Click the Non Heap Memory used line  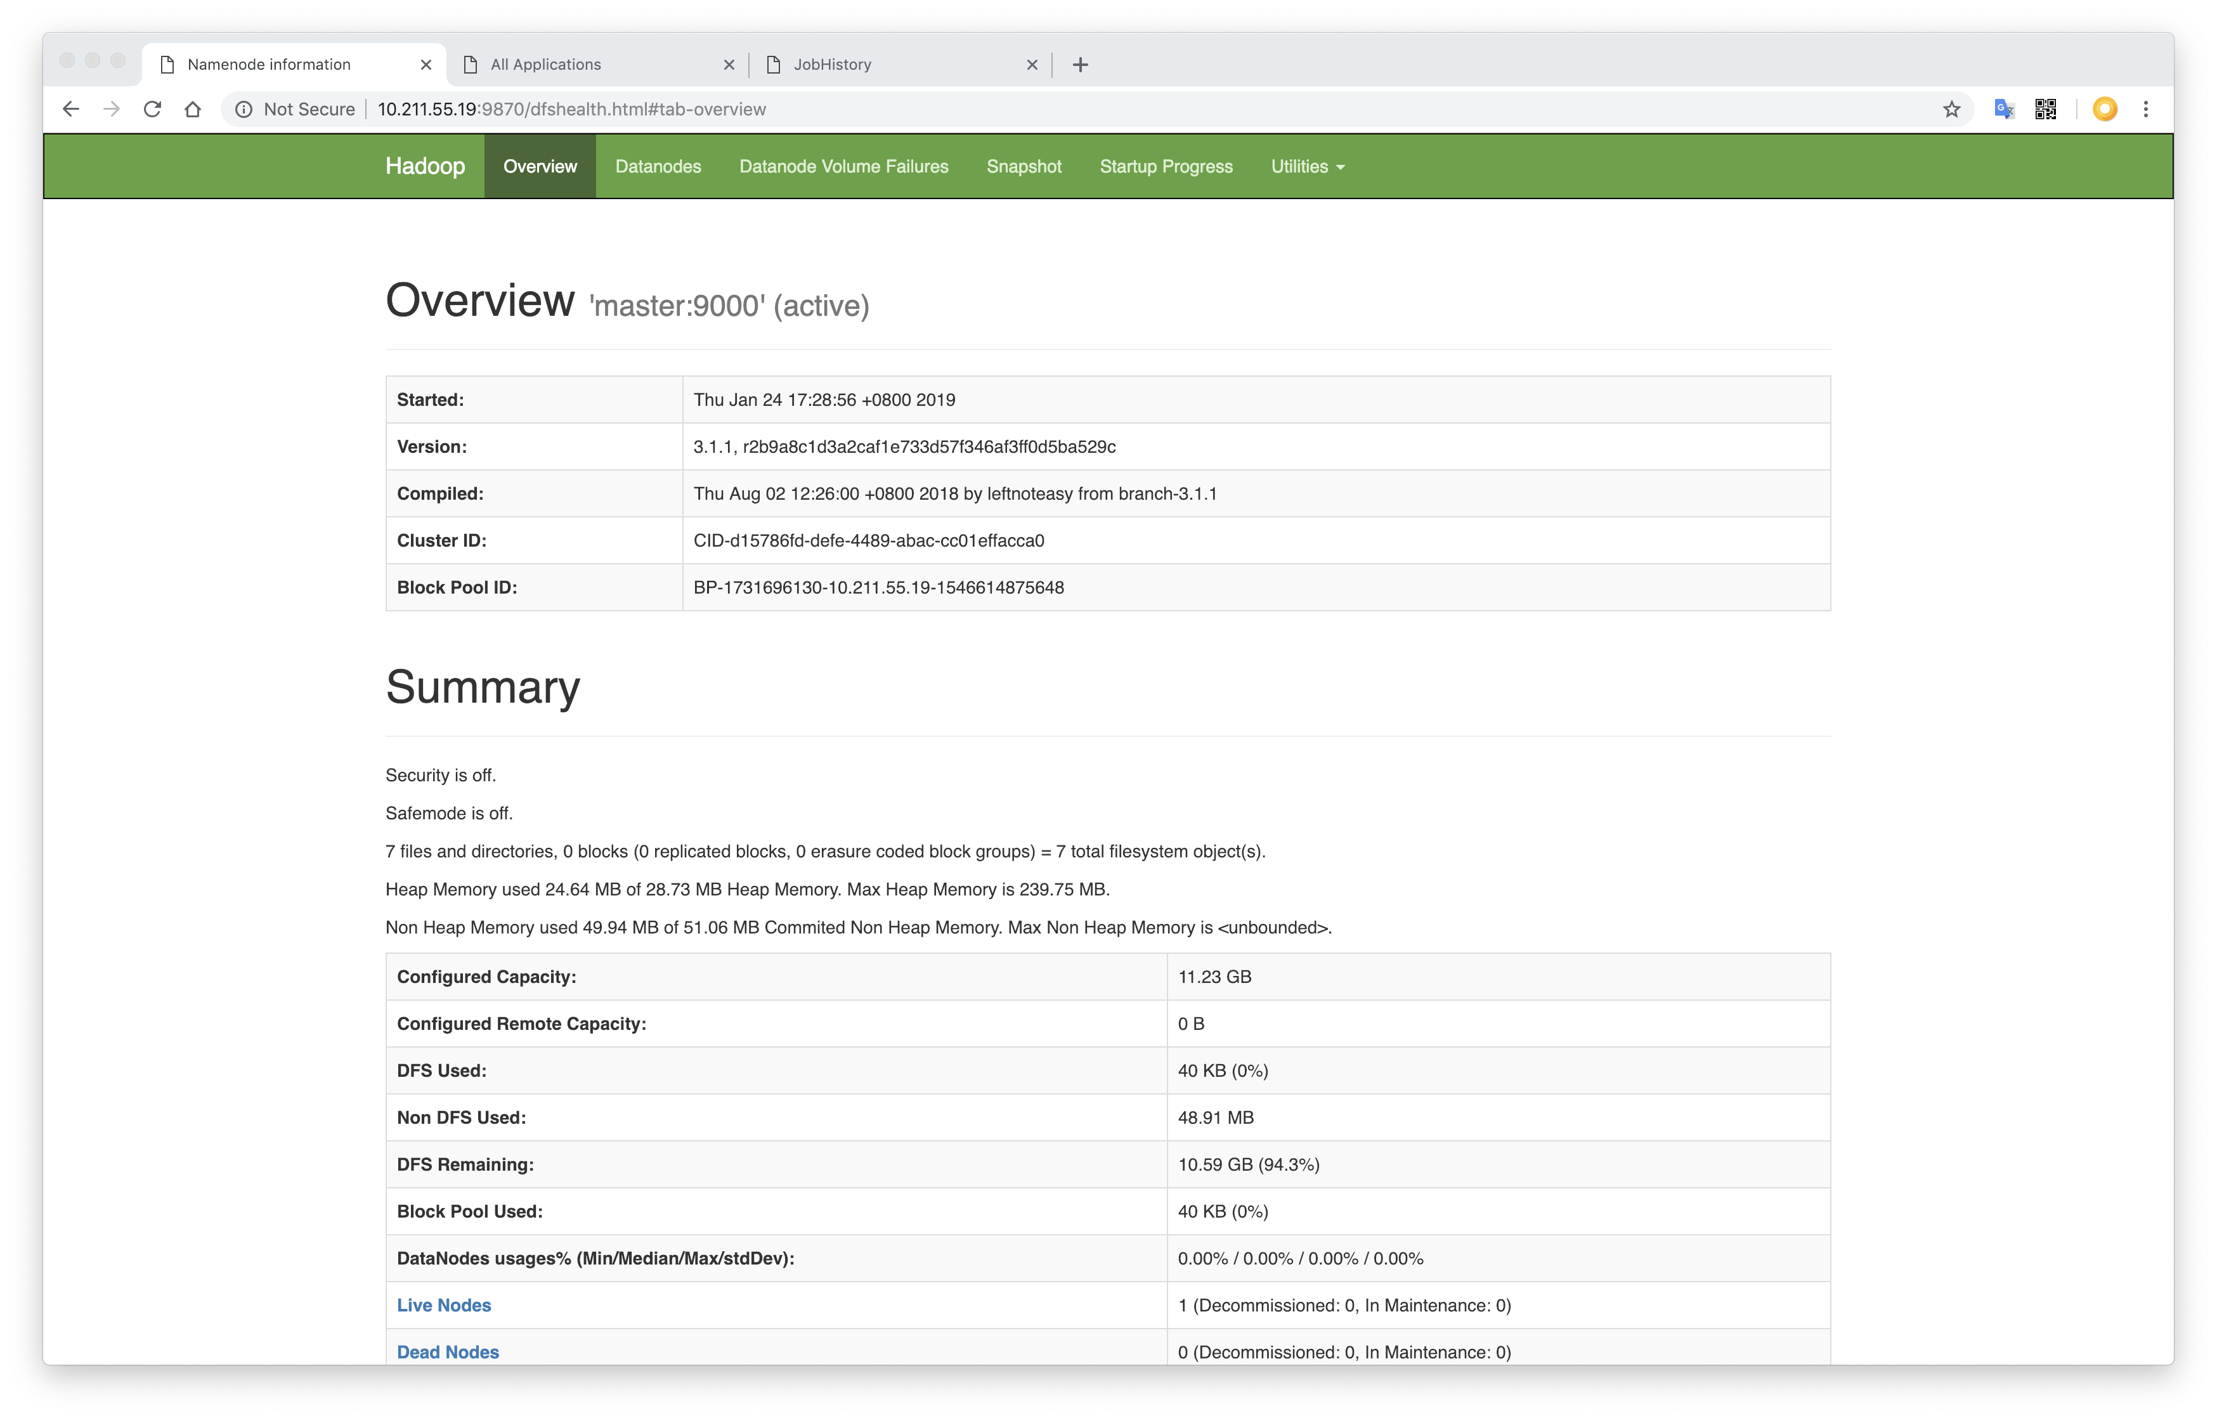coord(858,927)
